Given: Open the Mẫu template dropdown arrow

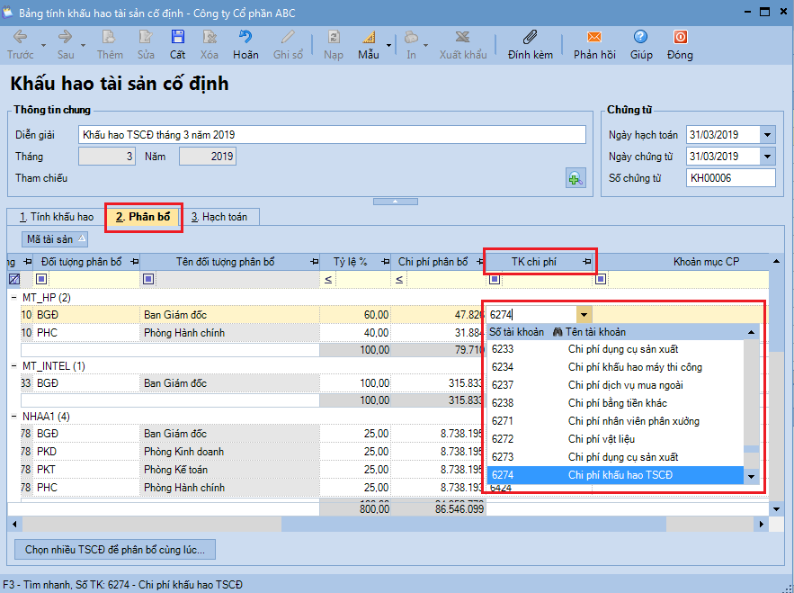Looking at the screenshot, I should click(388, 45).
